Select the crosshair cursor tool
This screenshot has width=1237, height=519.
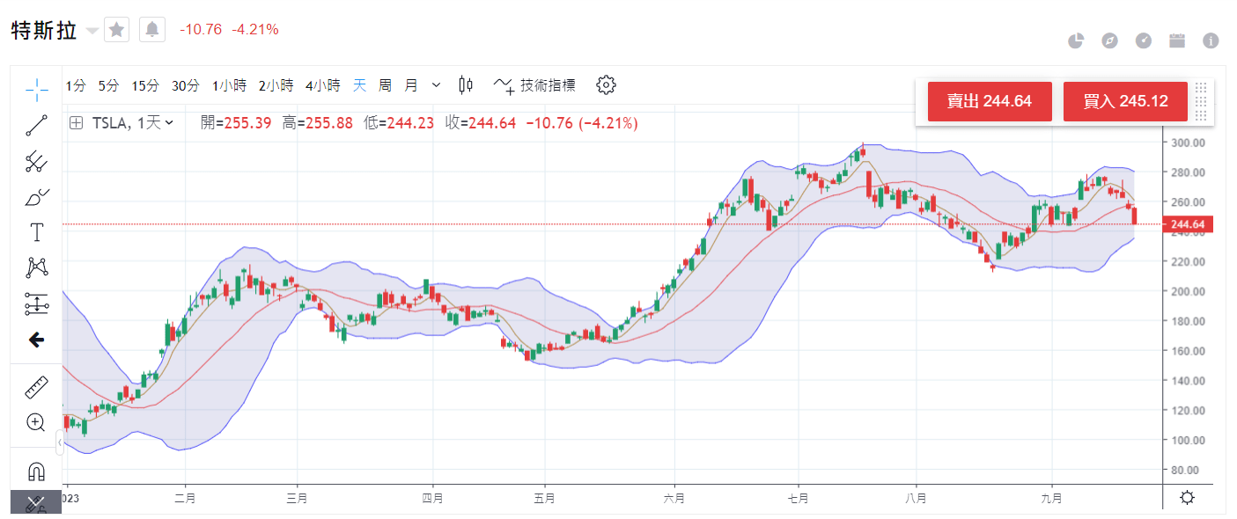pyautogui.click(x=37, y=87)
